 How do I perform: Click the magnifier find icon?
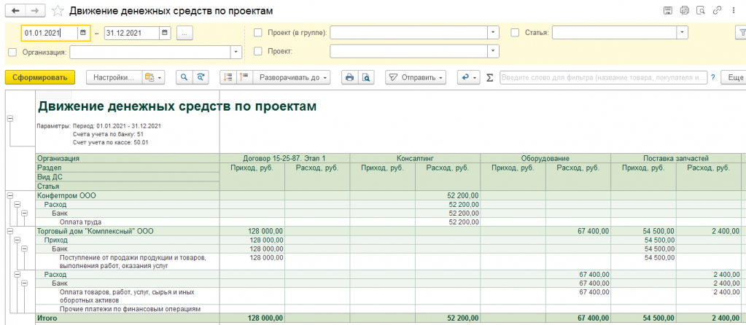pyautogui.click(x=184, y=77)
